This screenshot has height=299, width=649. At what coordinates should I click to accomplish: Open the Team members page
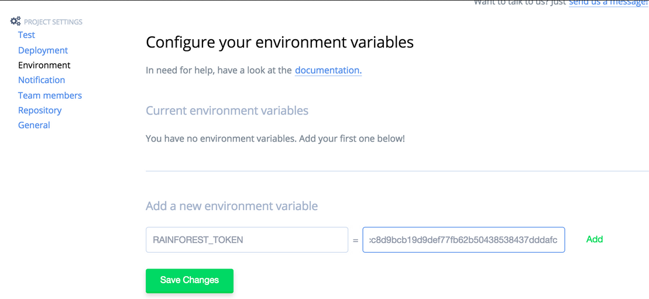(x=50, y=95)
